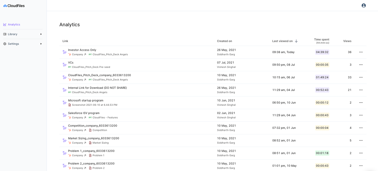Click link icon beside Salesforce ISV program

[x=64, y=115]
